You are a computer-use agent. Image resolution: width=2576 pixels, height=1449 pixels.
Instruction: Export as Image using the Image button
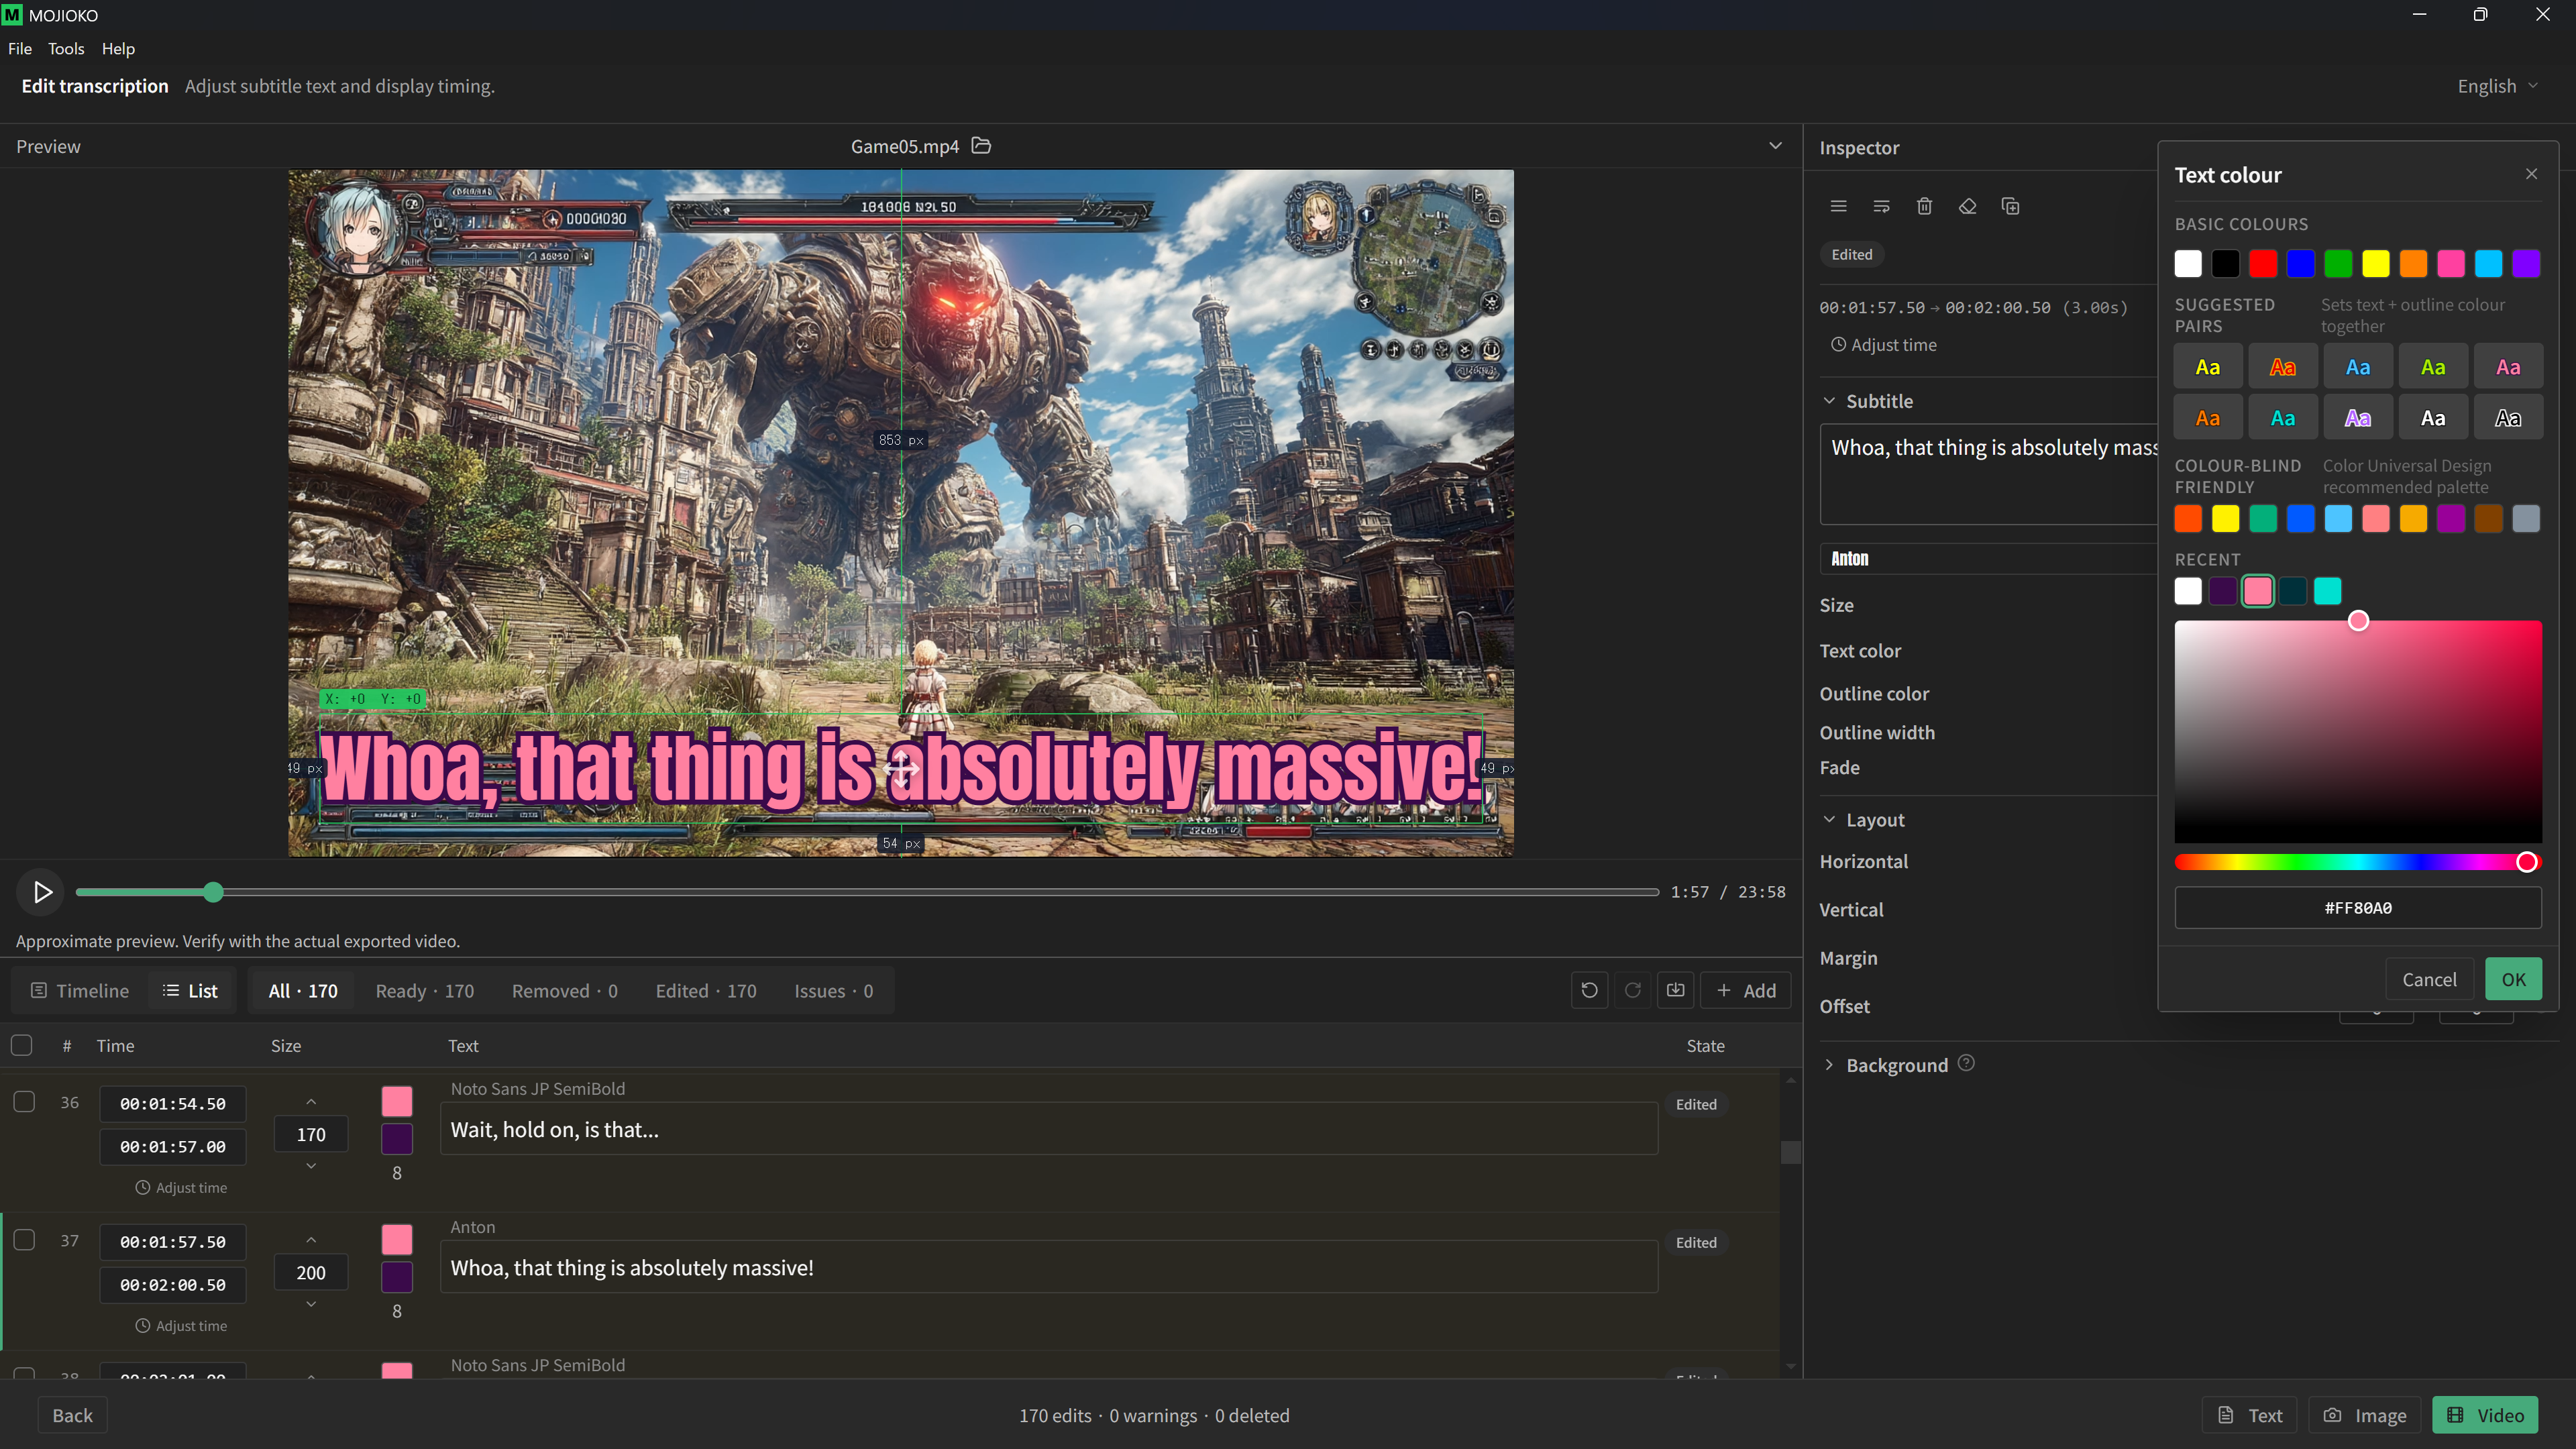coord(2365,1415)
